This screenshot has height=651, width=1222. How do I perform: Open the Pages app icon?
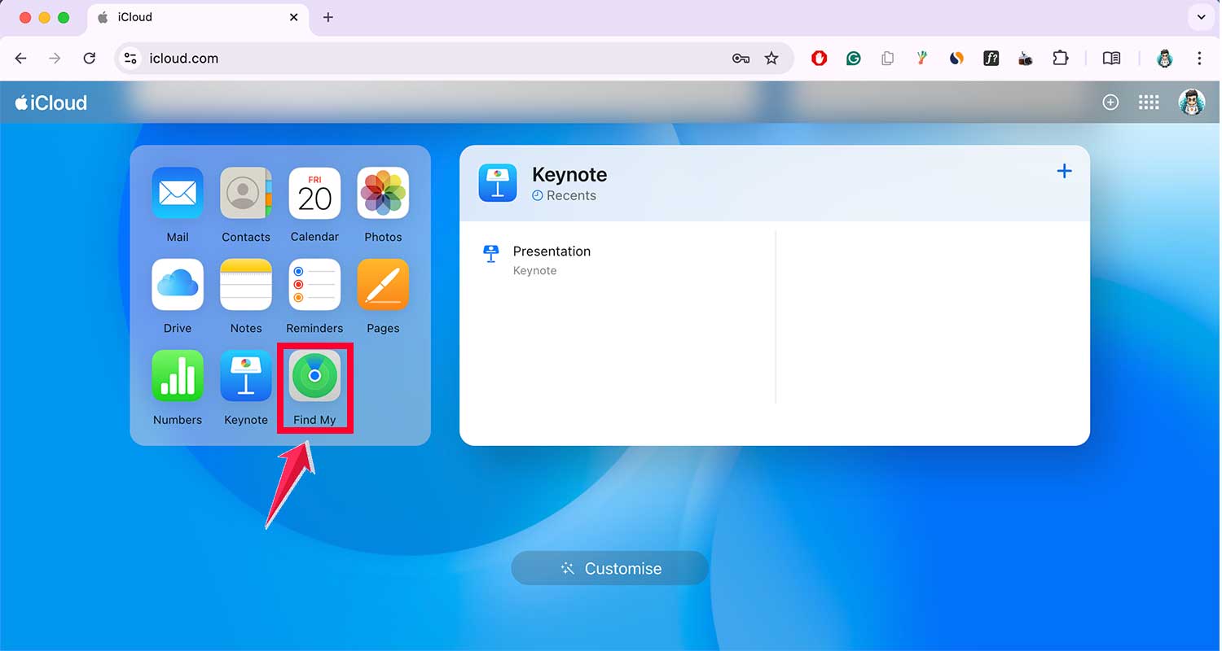click(383, 285)
